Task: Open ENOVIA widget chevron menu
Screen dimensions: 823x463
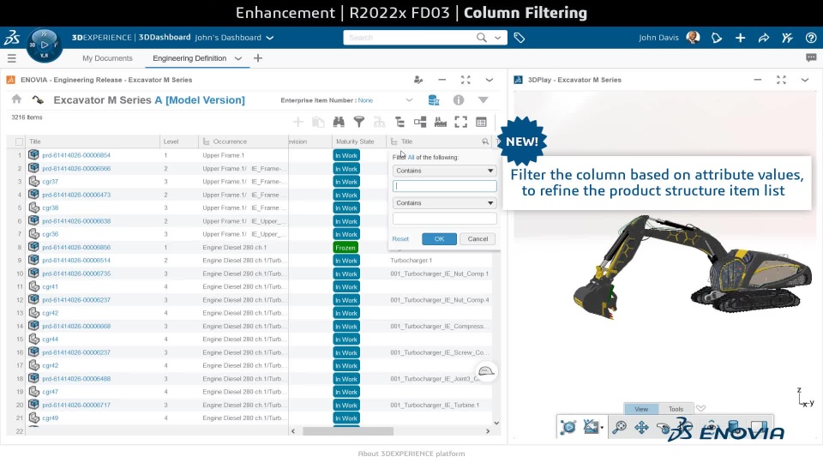Action: point(490,80)
